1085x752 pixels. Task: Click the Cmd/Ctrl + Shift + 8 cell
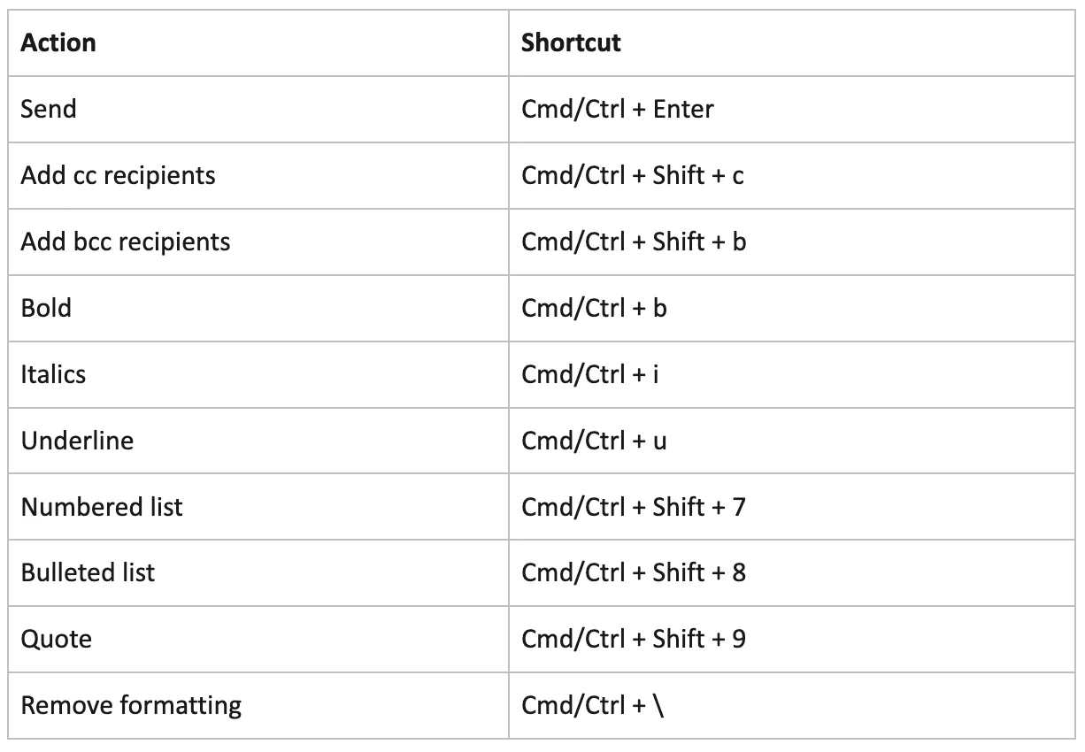tap(633, 572)
